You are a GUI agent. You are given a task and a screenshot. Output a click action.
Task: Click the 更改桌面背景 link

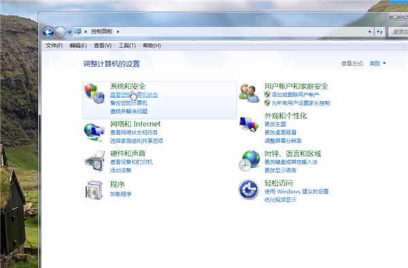click(280, 132)
